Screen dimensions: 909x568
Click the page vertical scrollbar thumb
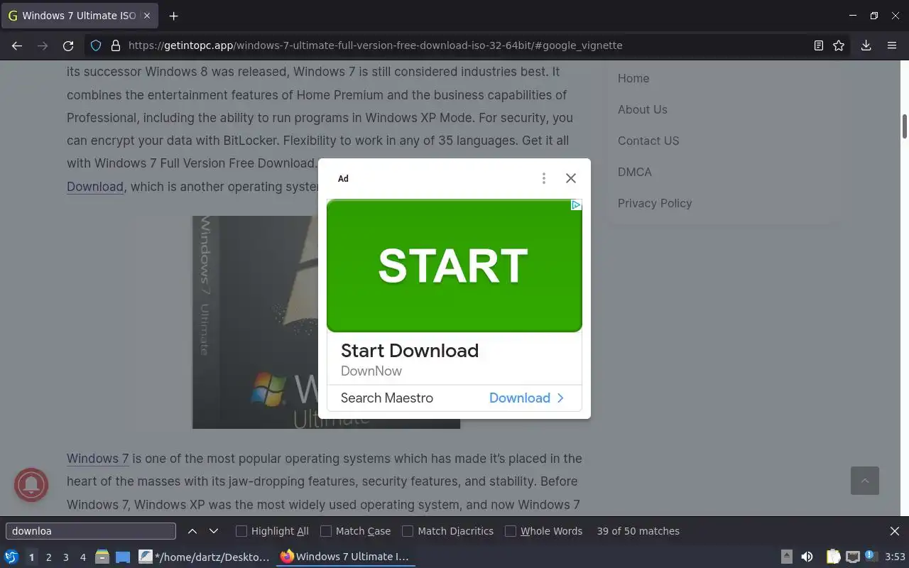pos(905,126)
